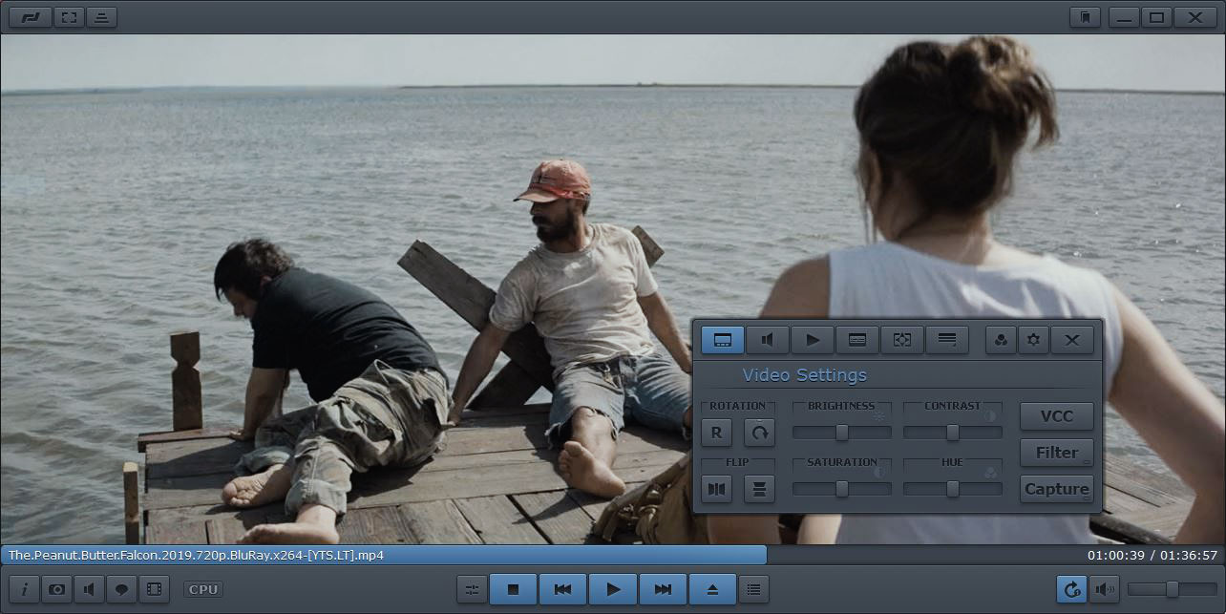Open the Capture dropdown button
Screen dimensions: 1226x614
pos(1057,489)
